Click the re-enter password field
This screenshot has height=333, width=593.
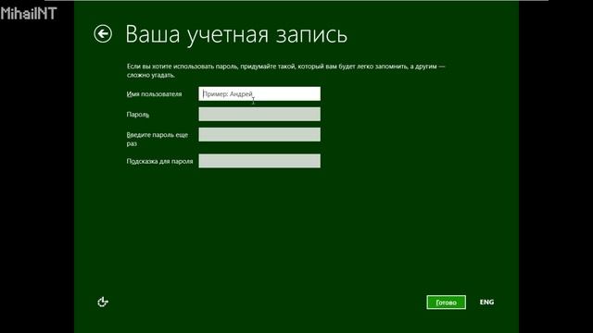pos(259,135)
